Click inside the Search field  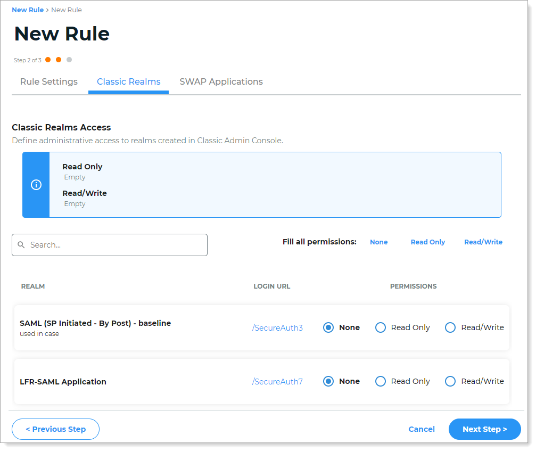(x=106, y=244)
